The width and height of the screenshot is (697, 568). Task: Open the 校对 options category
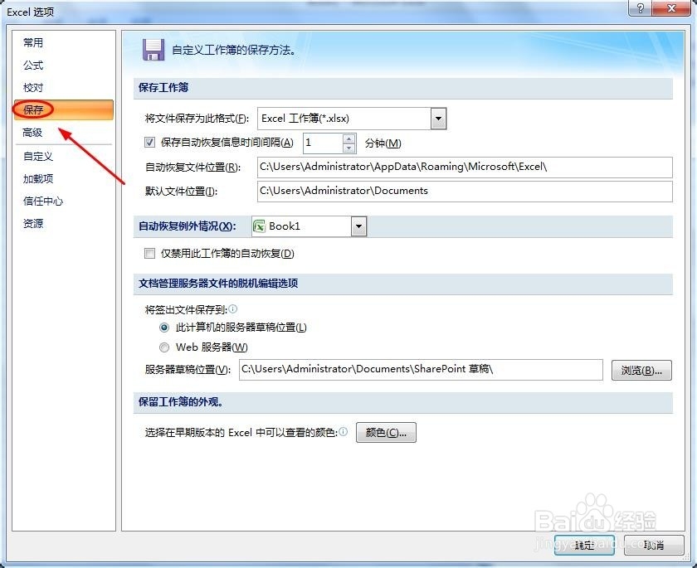click(x=33, y=88)
